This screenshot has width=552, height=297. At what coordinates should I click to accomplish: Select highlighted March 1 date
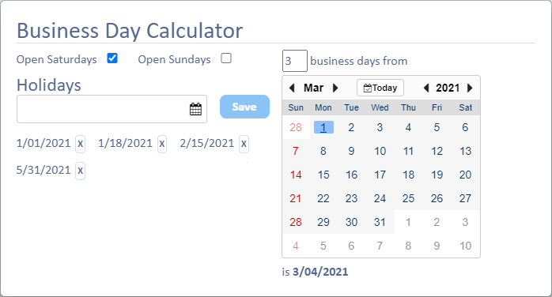coord(323,127)
